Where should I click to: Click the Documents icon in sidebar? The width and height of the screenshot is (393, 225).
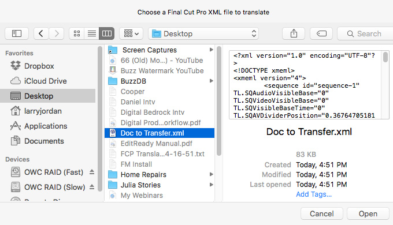coord(16,141)
